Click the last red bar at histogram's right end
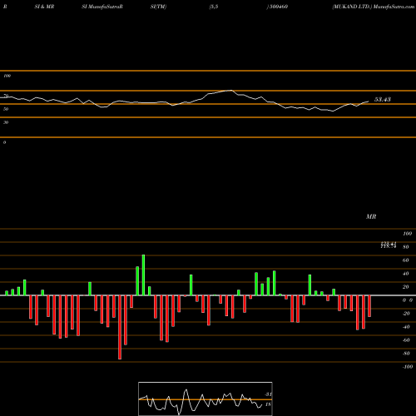The width and height of the screenshot is (416, 416). pyautogui.click(x=369, y=306)
